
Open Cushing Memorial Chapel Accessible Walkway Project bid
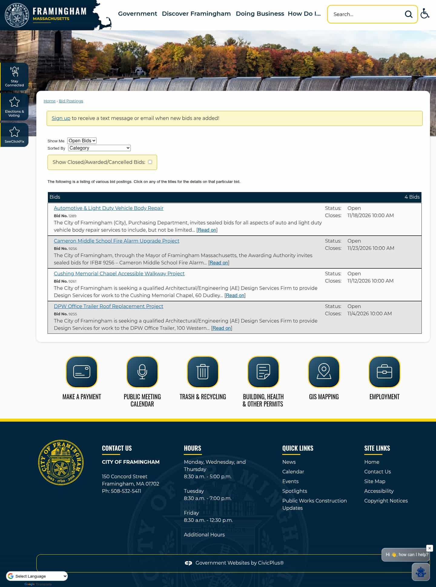(119, 274)
